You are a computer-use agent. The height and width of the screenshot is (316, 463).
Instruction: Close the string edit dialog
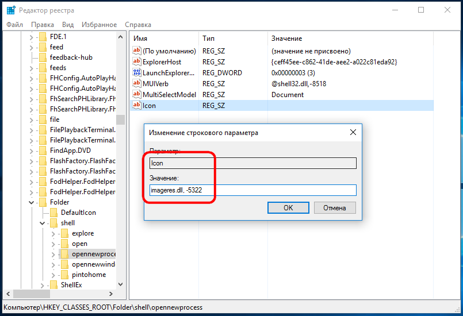pos(353,133)
